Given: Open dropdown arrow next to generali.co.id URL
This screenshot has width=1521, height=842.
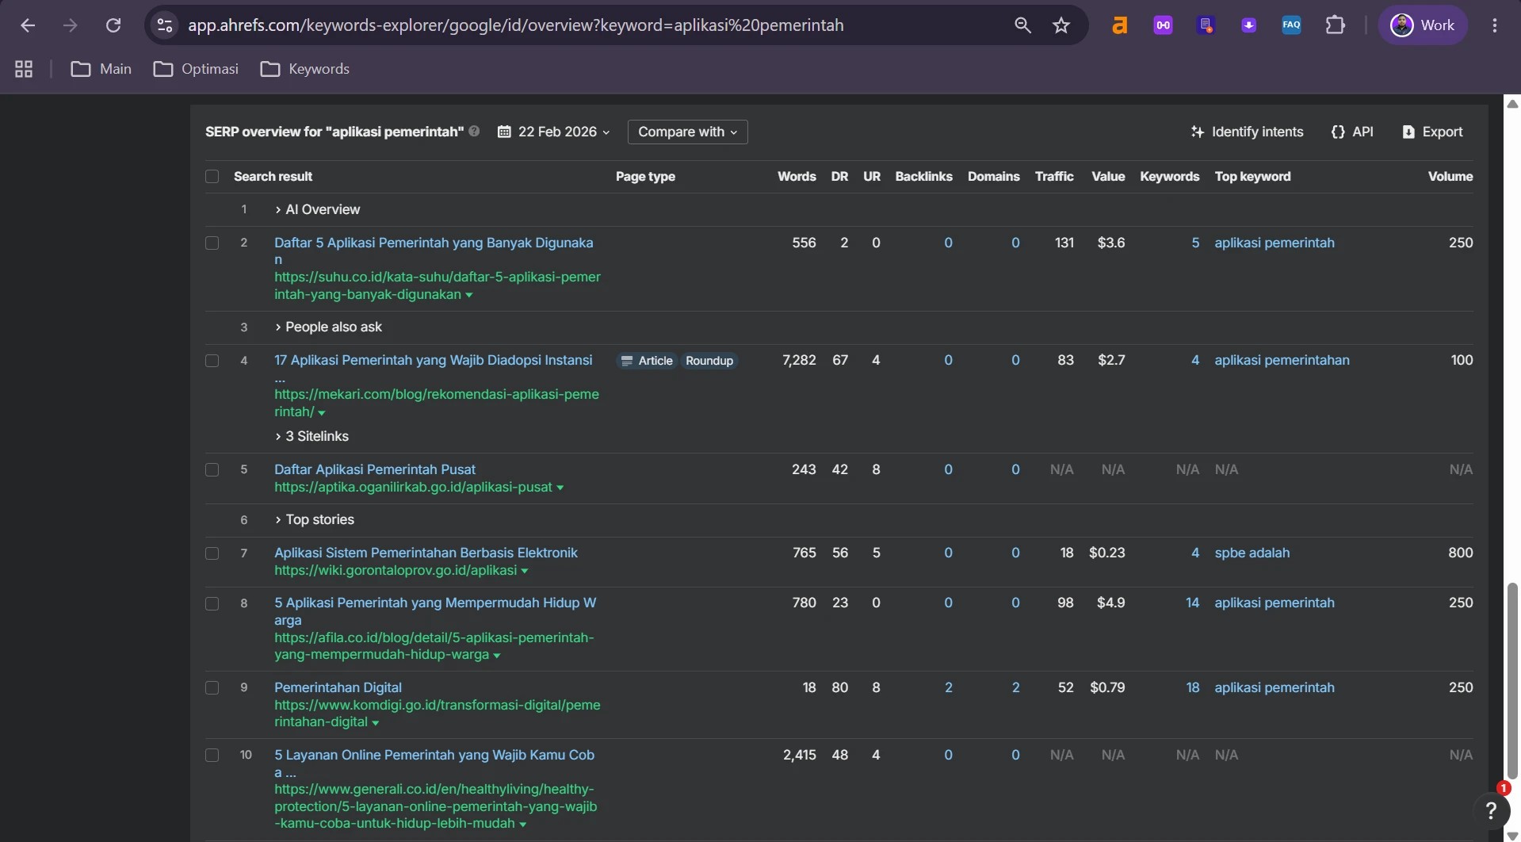Looking at the screenshot, I should (523, 825).
